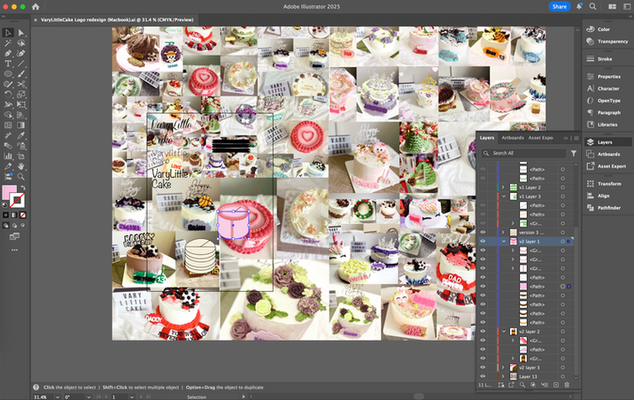Select the Free Transform tool
This screenshot has width=634, height=400.
pyautogui.click(x=21, y=104)
